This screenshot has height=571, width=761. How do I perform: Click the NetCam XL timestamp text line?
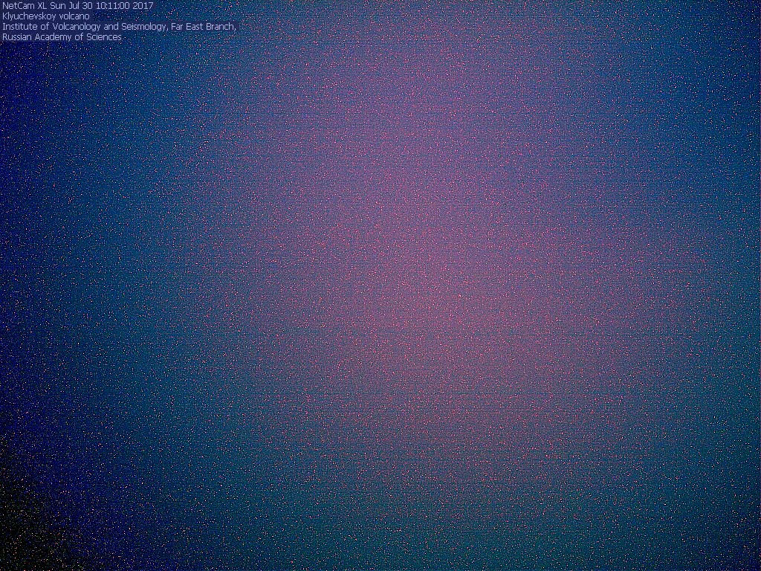tap(77, 6)
